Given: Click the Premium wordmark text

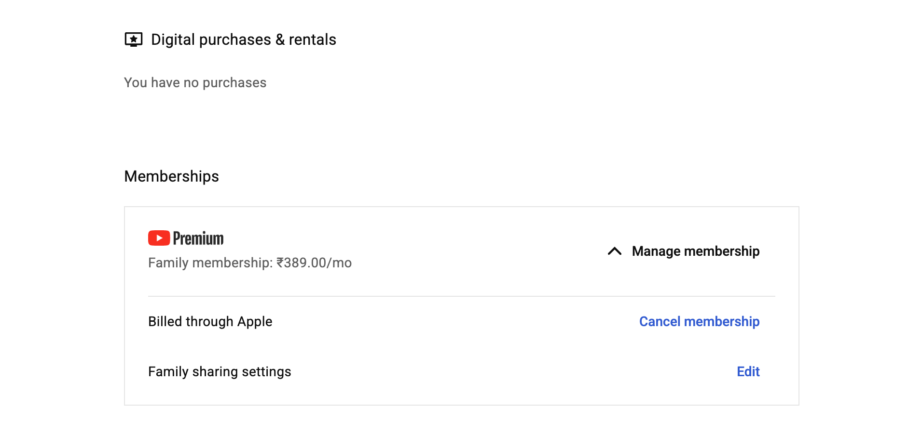Looking at the screenshot, I should point(198,238).
